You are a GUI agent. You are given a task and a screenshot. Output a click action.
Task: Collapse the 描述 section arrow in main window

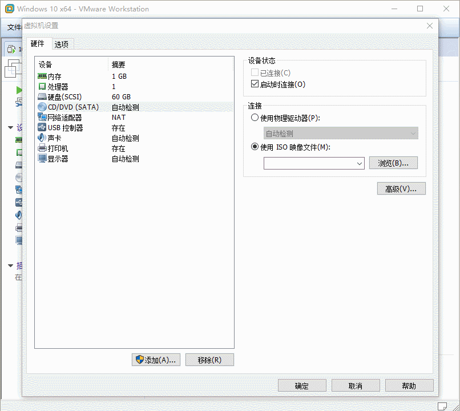point(11,265)
